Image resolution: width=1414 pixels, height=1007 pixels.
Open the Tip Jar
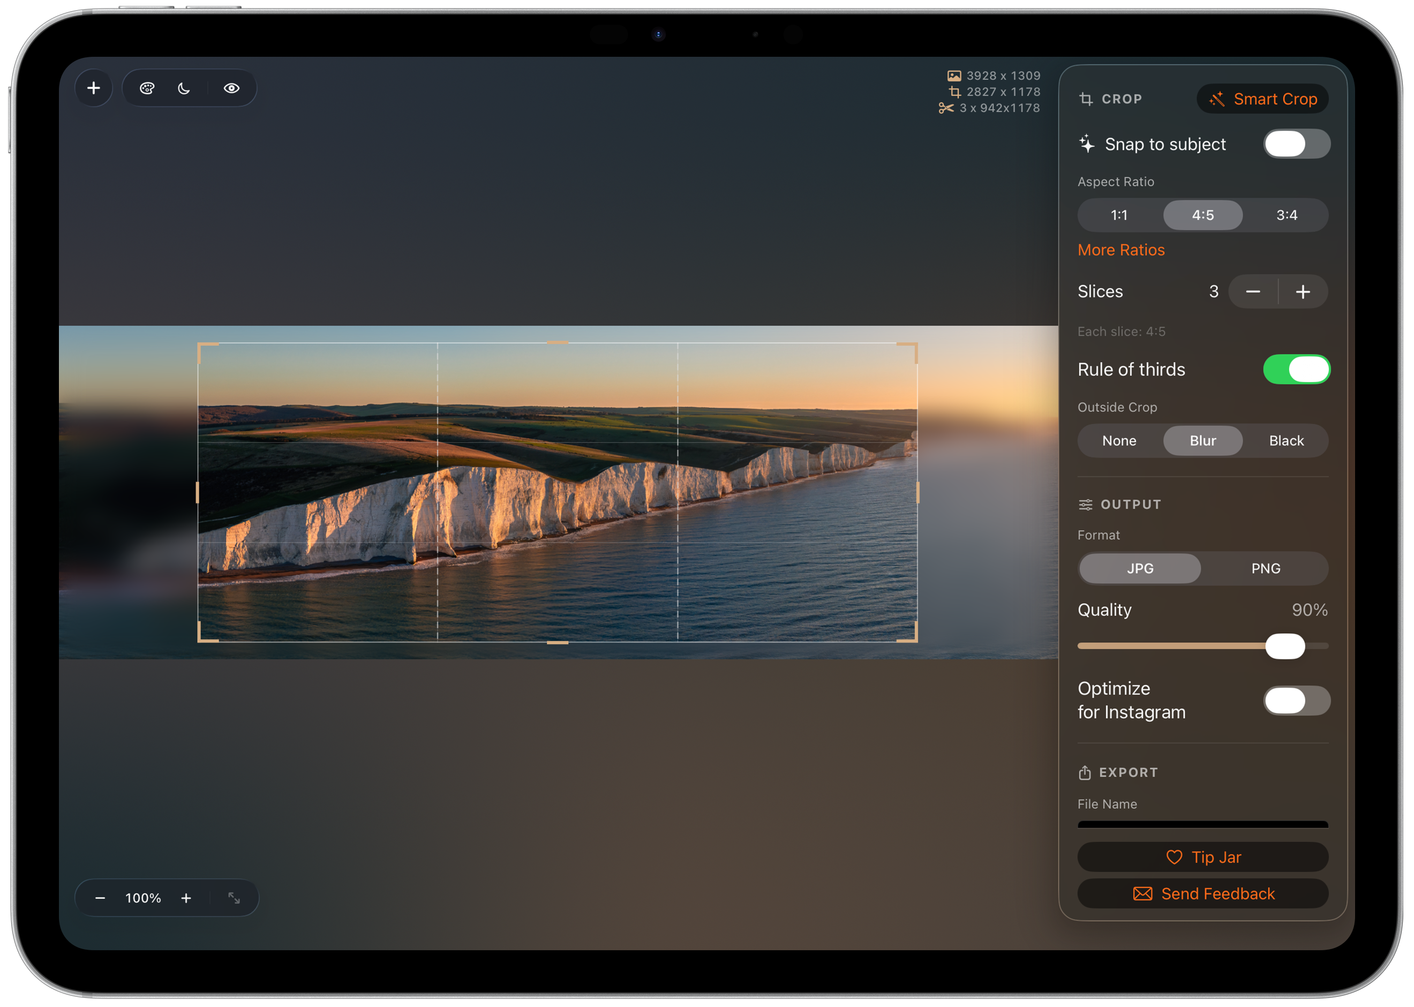click(1202, 857)
